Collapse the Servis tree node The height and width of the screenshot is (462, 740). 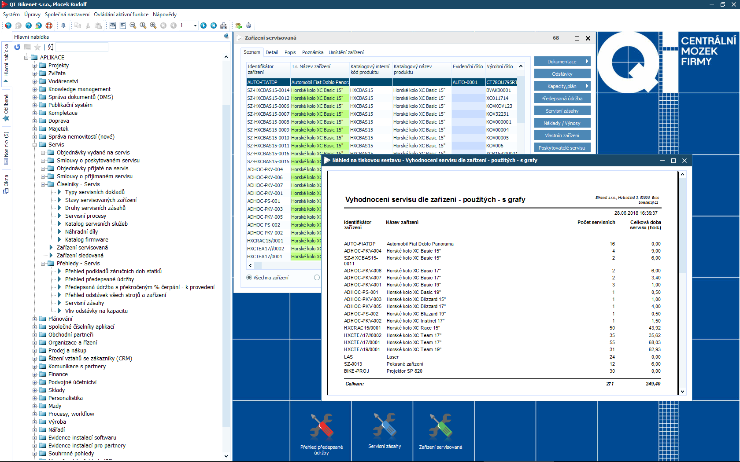point(35,145)
